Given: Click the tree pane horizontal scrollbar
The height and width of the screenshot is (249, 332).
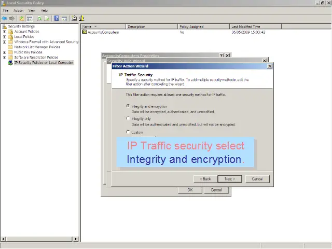Looking at the screenshot, I should pos(39,239).
